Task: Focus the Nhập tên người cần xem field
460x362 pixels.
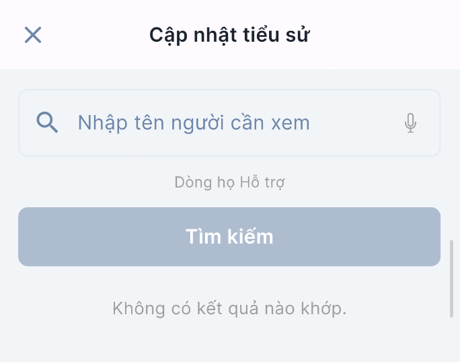Action: tap(229, 122)
